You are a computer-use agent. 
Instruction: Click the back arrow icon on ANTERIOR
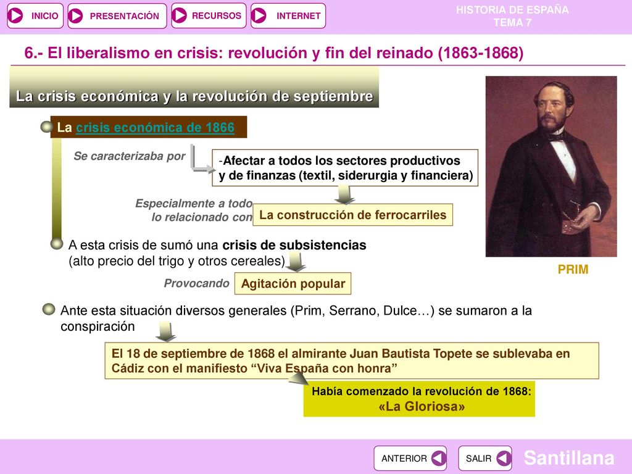(438, 459)
